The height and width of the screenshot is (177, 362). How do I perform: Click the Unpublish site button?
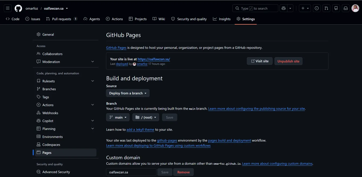pyautogui.click(x=288, y=61)
